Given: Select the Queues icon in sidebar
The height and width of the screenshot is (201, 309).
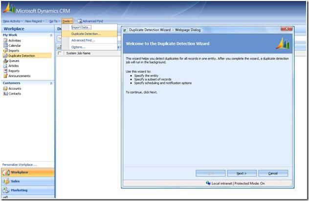Looking at the screenshot, I should [5, 61].
